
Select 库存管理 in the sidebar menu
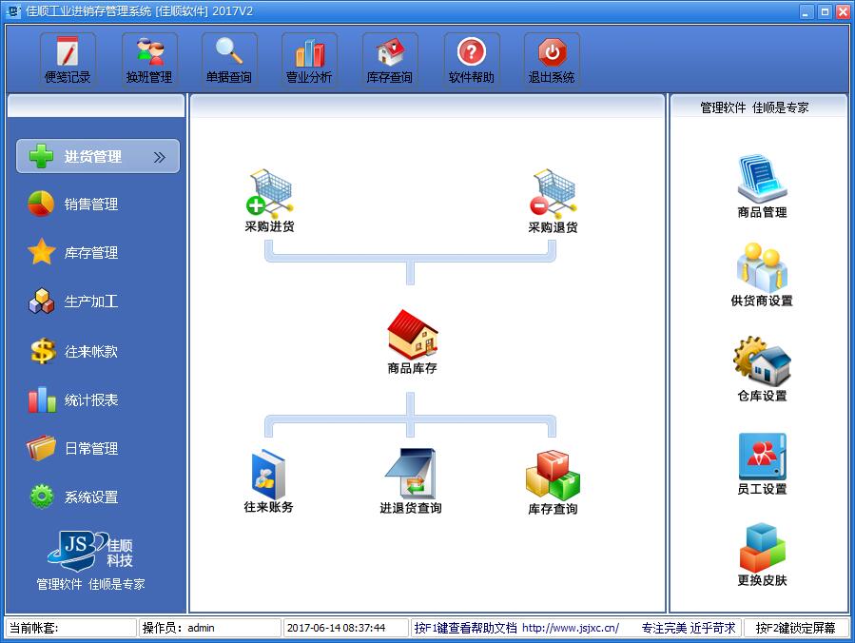click(x=91, y=253)
